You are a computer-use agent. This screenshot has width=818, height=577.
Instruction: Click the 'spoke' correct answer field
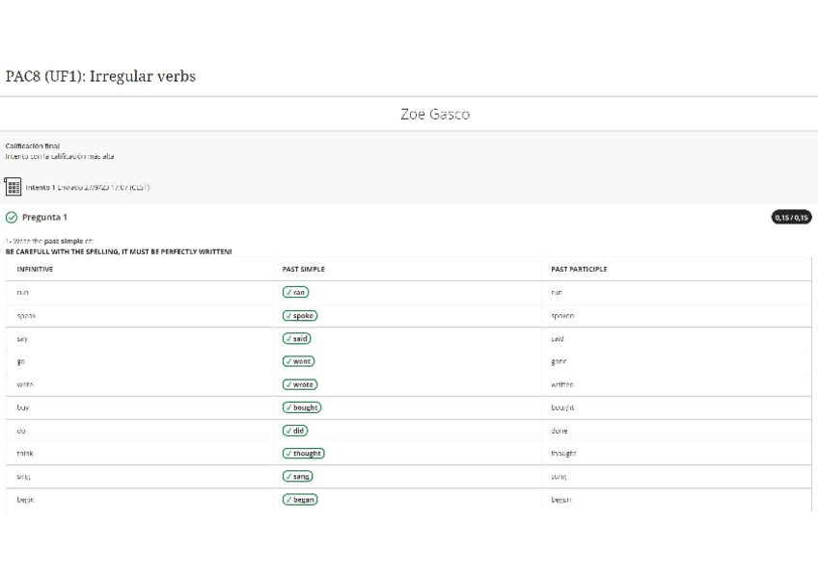(x=300, y=315)
